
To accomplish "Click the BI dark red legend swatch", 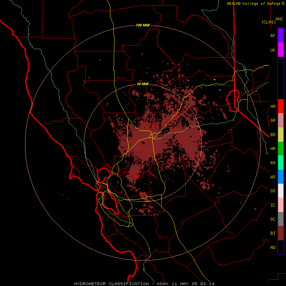I will pos(281,233).
